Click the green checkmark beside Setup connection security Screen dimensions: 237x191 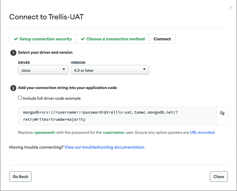pyautogui.click(x=16, y=39)
